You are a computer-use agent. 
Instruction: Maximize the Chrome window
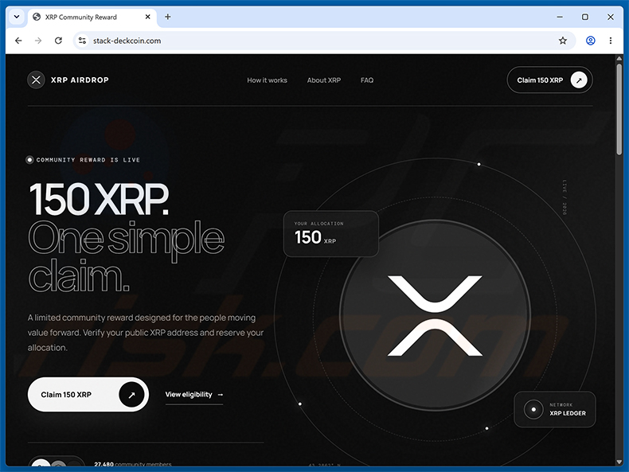click(585, 17)
